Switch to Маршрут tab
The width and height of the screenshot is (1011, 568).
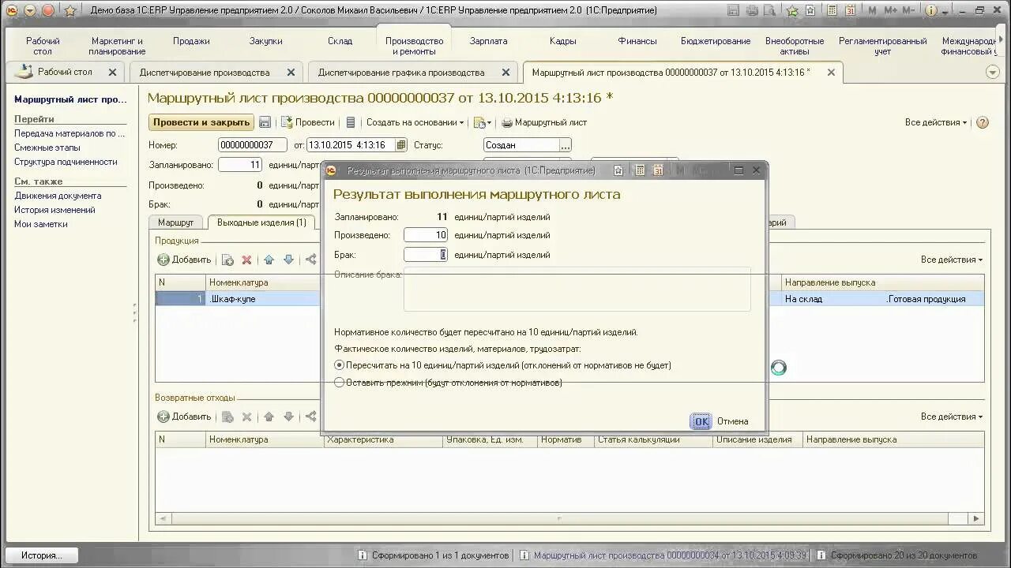coord(176,222)
